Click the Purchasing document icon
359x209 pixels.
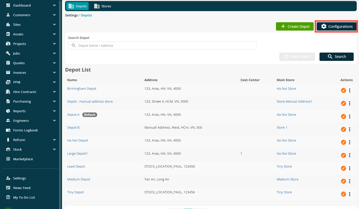(8, 101)
